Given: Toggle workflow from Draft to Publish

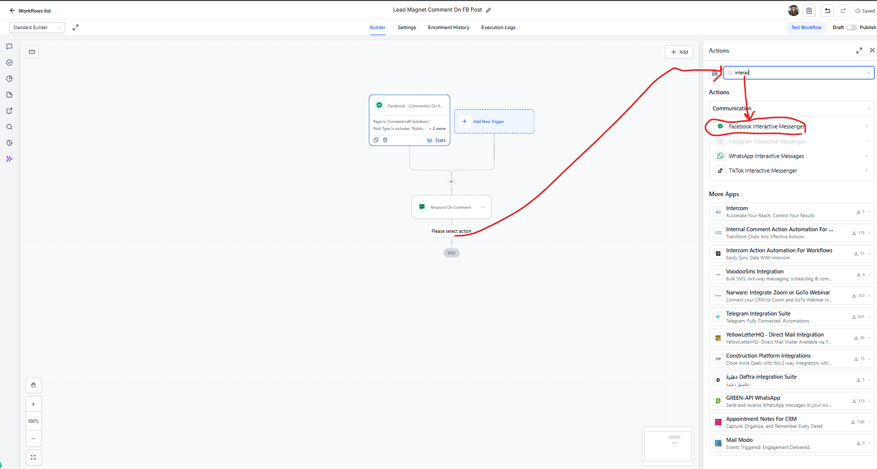Looking at the screenshot, I should click(851, 28).
